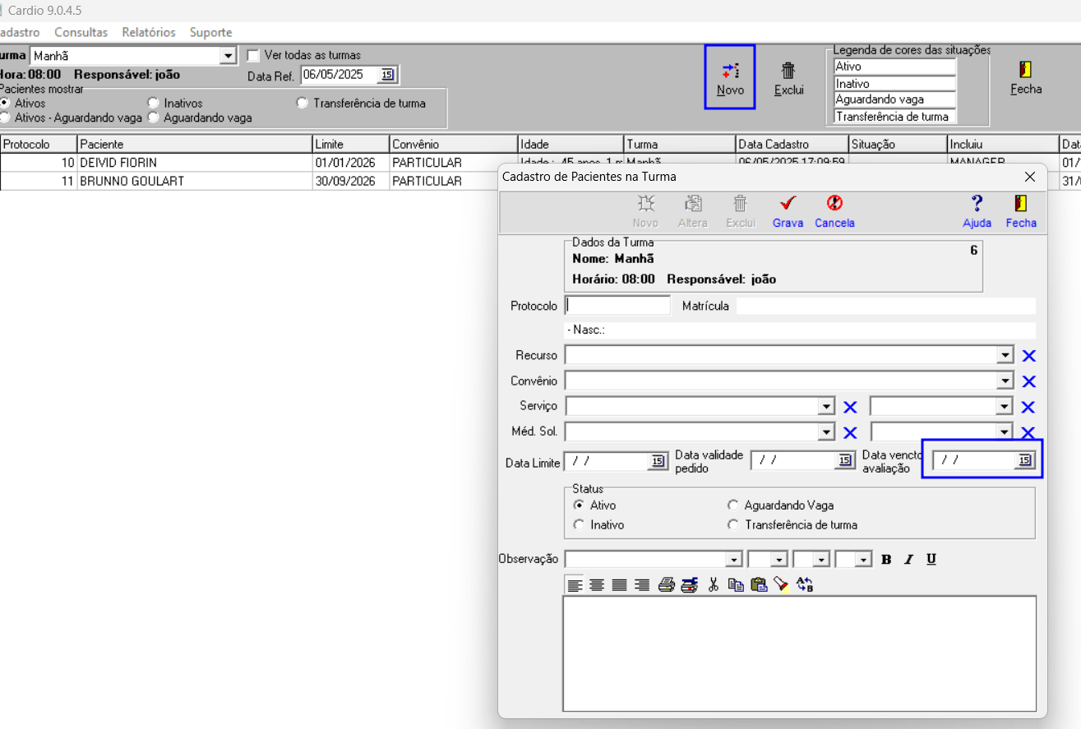Expand the second Serviço dropdown

pyautogui.click(x=1004, y=407)
